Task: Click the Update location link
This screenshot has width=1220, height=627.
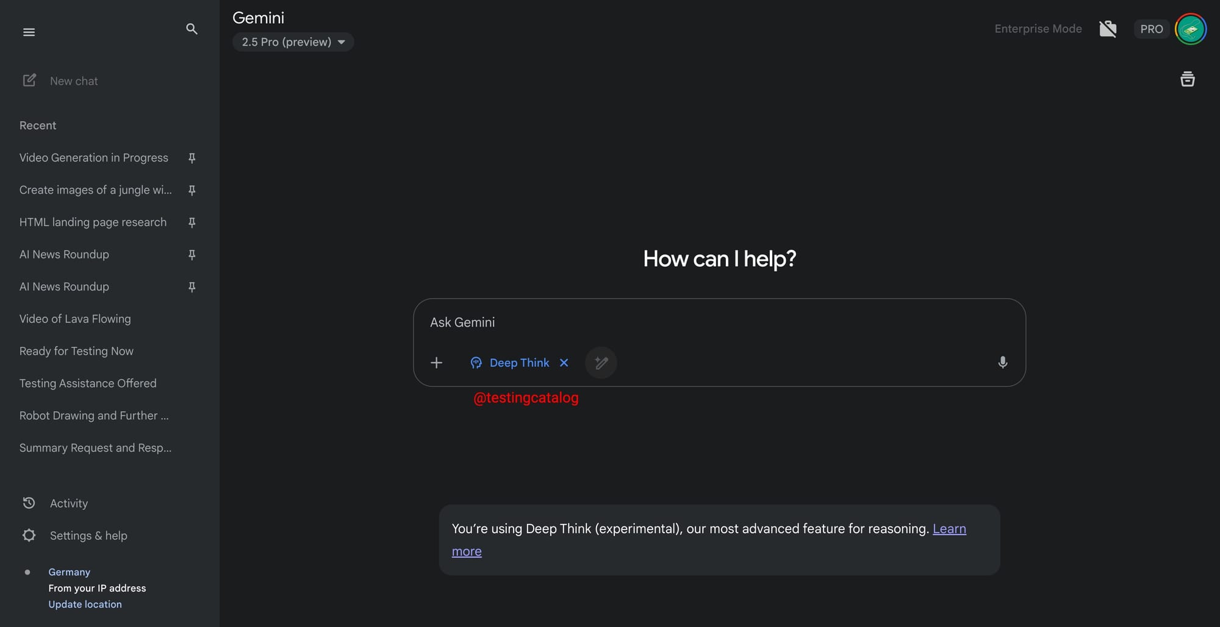Action: coord(85,604)
